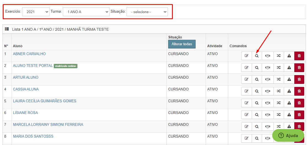Screen dimensions: 307x145
Task: Click the warning triangle for CASSIA ALUNA
Action: (x=289, y=91)
